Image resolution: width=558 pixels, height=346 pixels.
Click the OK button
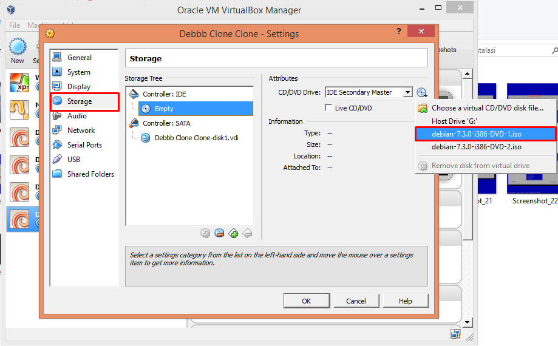point(307,301)
